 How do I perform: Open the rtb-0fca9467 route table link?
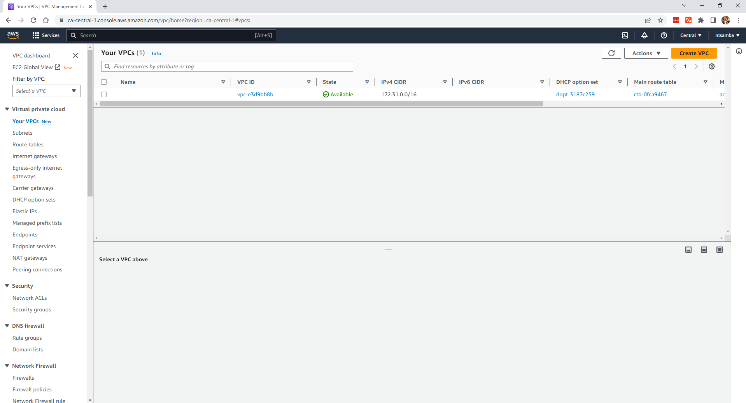[650, 94]
